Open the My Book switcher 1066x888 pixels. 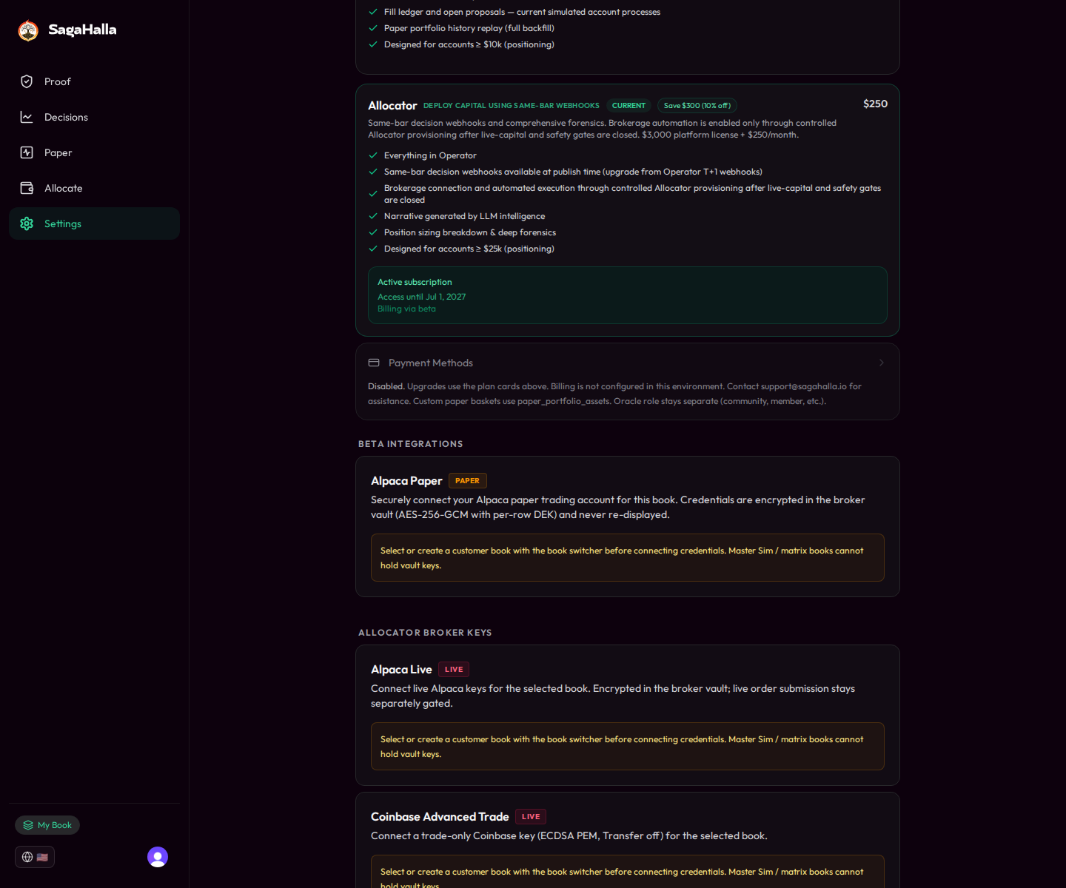(47, 825)
